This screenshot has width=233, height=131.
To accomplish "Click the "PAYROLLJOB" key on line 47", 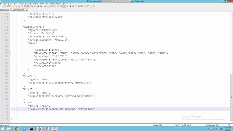I will (x=31, y=27).
